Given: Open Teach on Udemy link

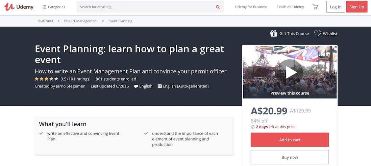Looking at the screenshot, I should 290,7.
